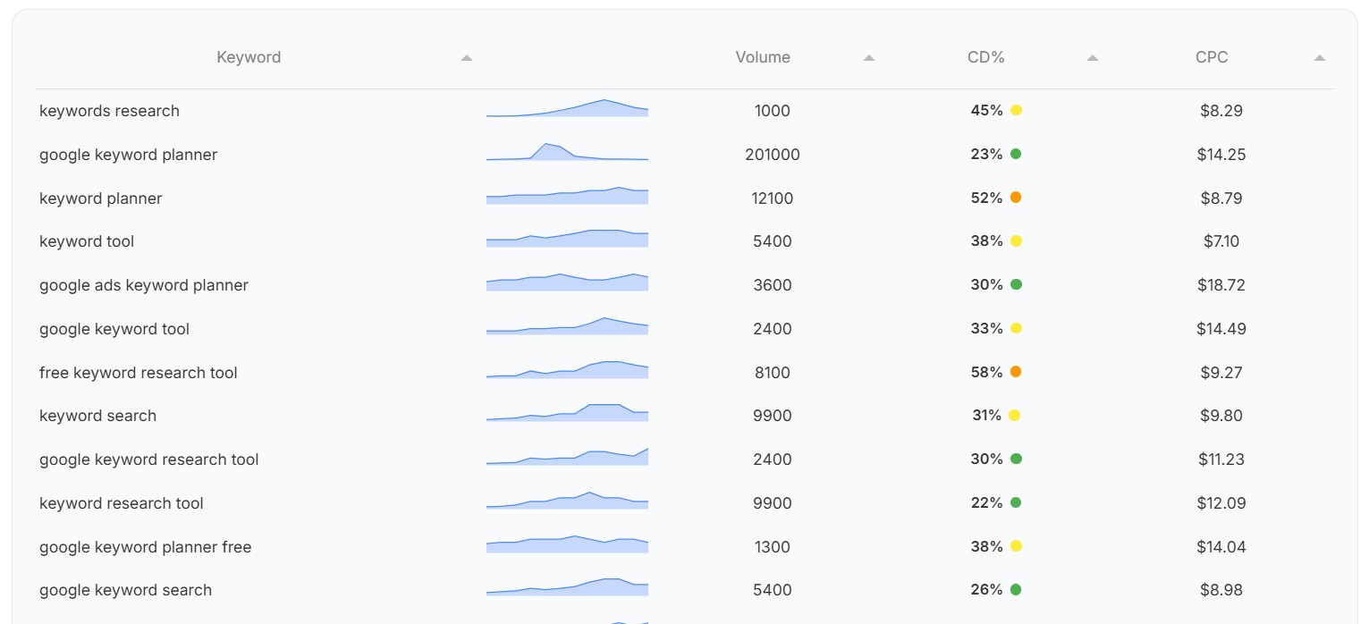Sort the table by the CD% column

tap(1092, 56)
